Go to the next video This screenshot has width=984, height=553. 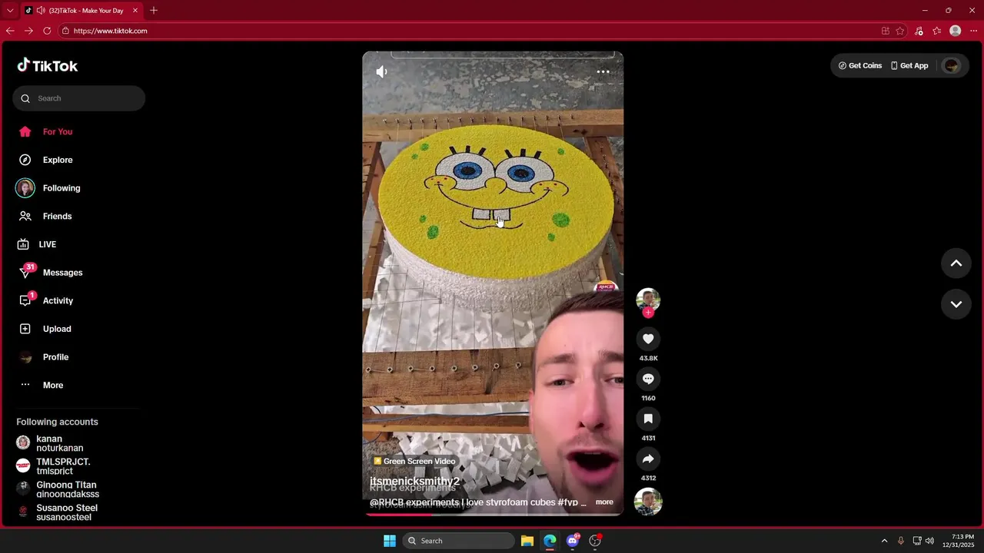tap(956, 304)
